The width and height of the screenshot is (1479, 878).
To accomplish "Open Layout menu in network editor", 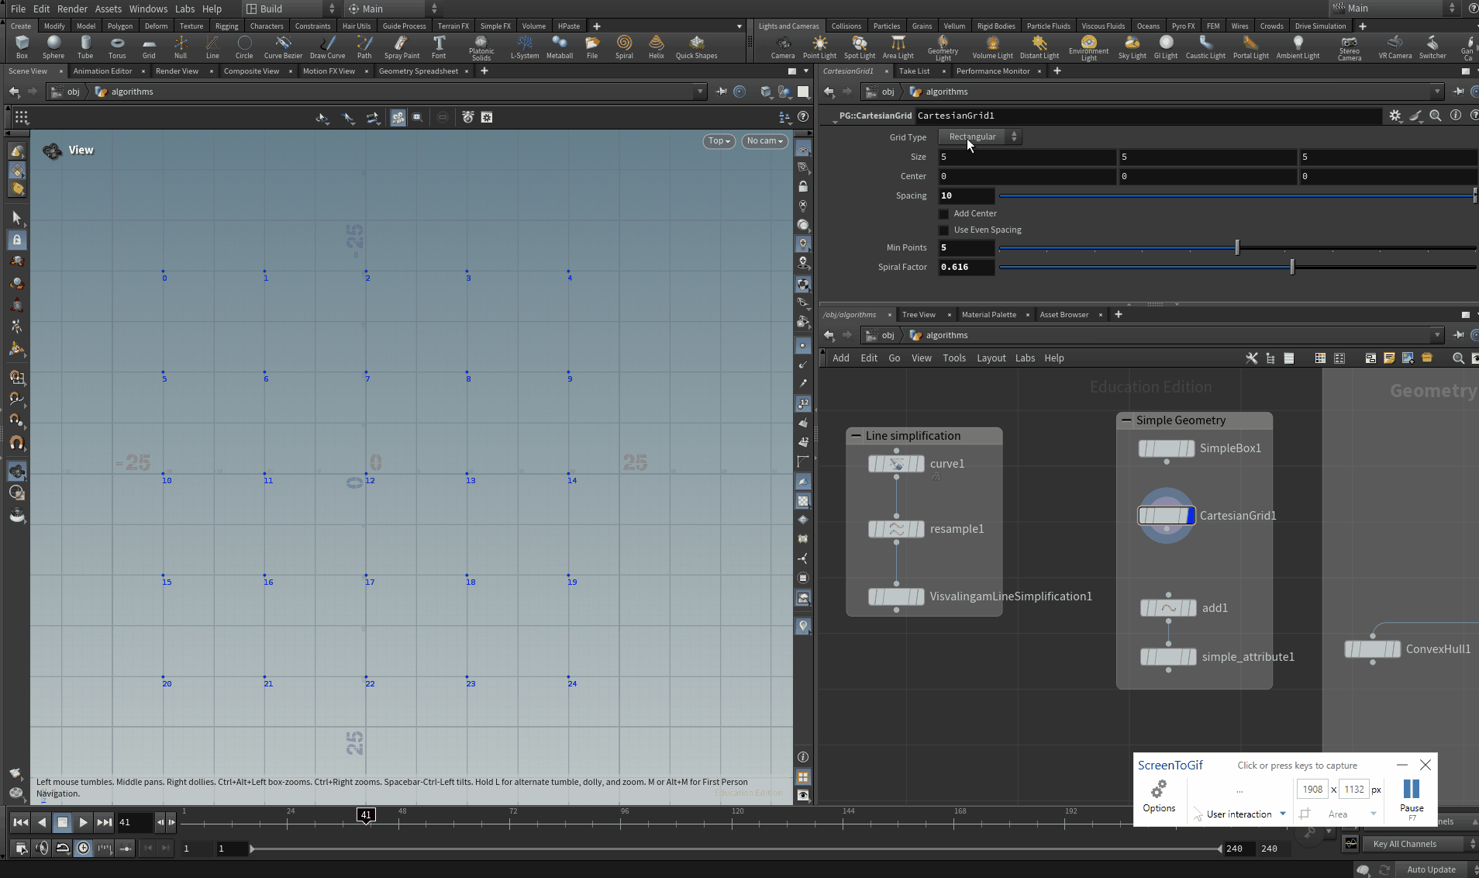I will pyautogui.click(x=991, y=358).
